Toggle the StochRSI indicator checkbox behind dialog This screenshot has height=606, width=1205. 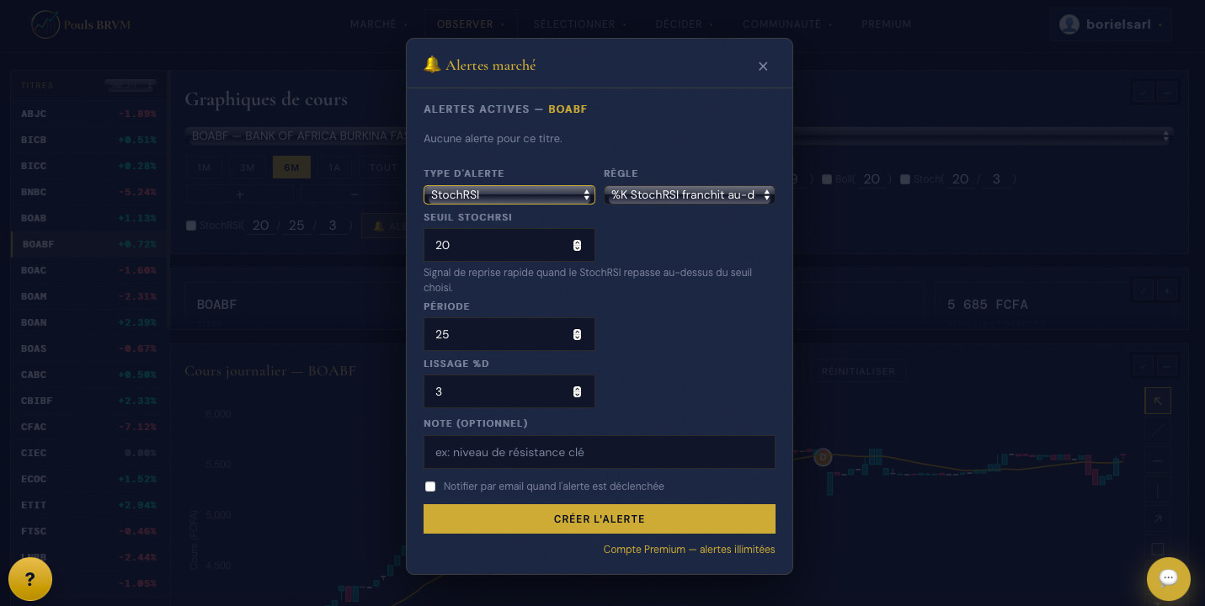(x=191, y=226)
